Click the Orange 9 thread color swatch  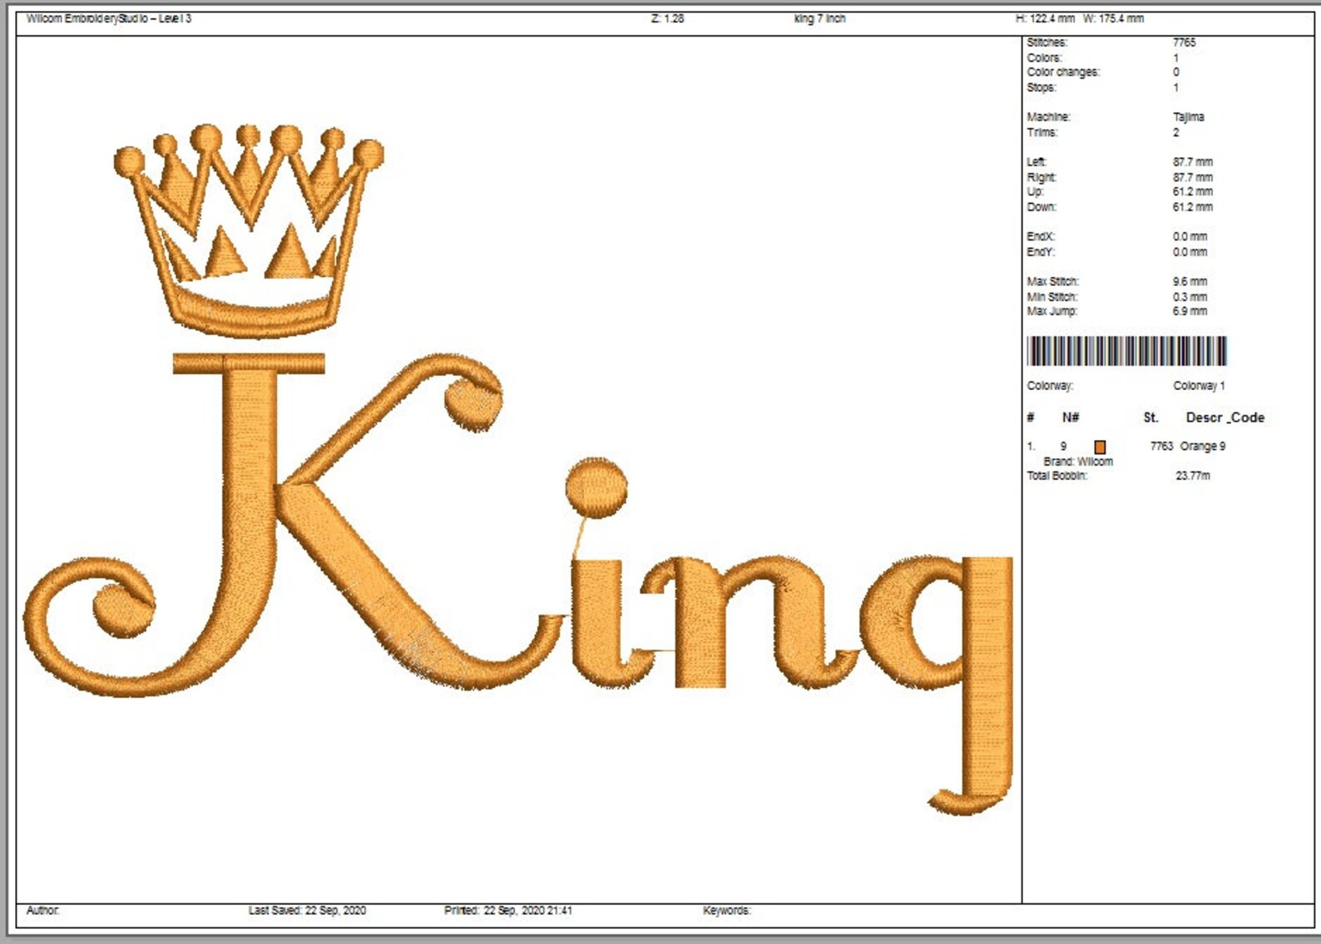click(x=1100, y=447)
